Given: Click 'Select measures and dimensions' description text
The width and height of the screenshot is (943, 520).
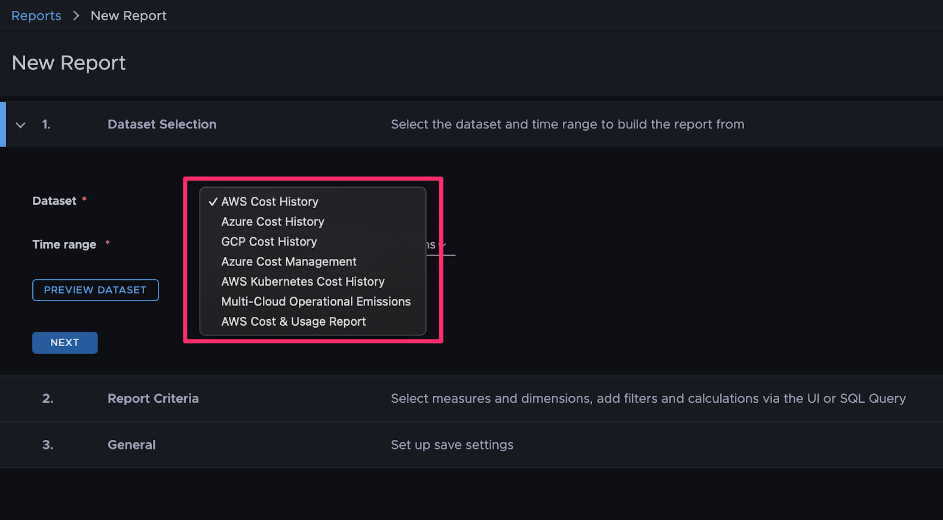Looking at the screenshot, I should (648, 399).
